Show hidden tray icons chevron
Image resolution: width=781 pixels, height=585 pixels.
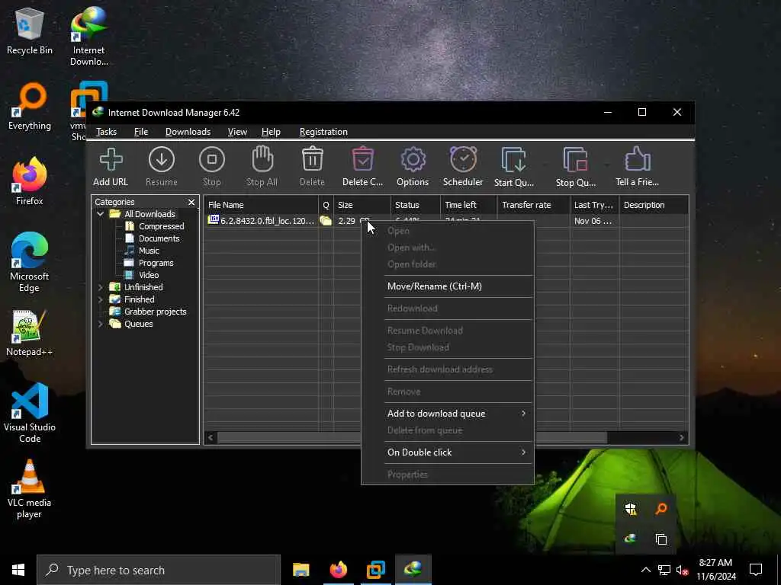click(645, 570)
